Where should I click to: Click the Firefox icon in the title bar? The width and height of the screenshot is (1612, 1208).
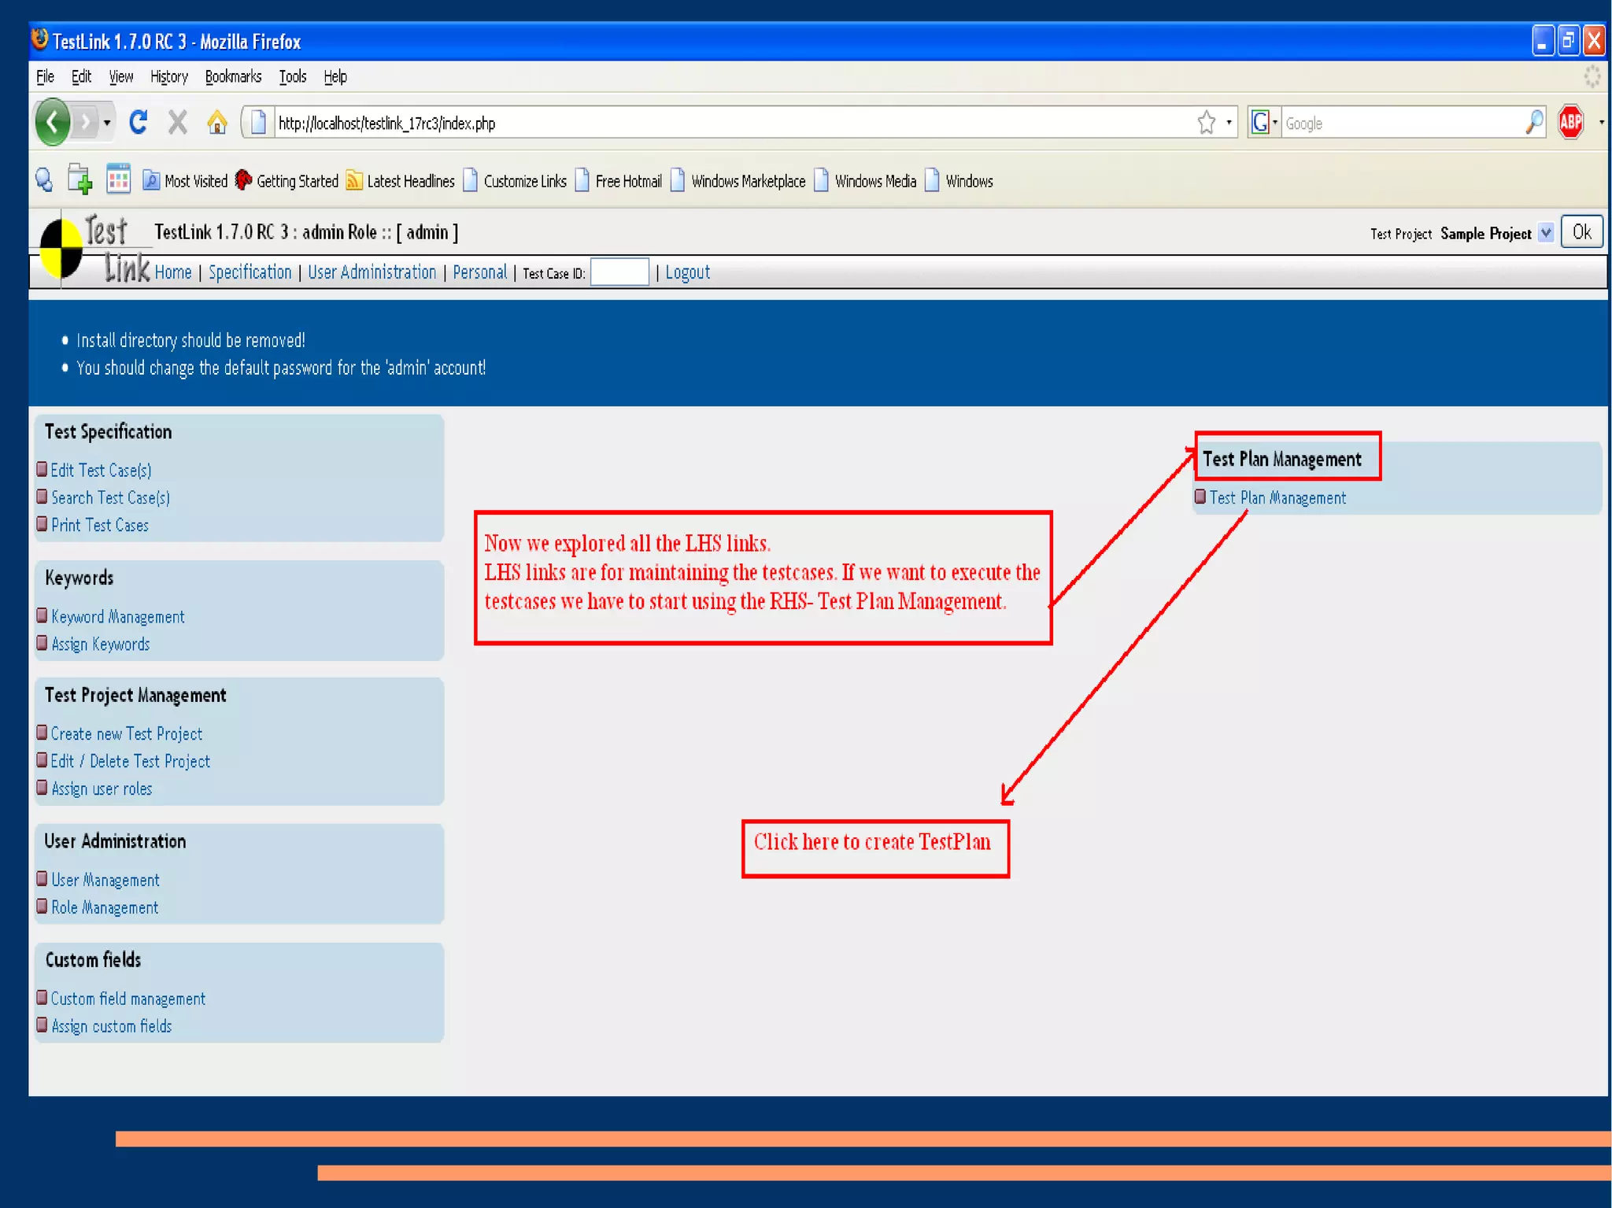(x=39, y=39)
